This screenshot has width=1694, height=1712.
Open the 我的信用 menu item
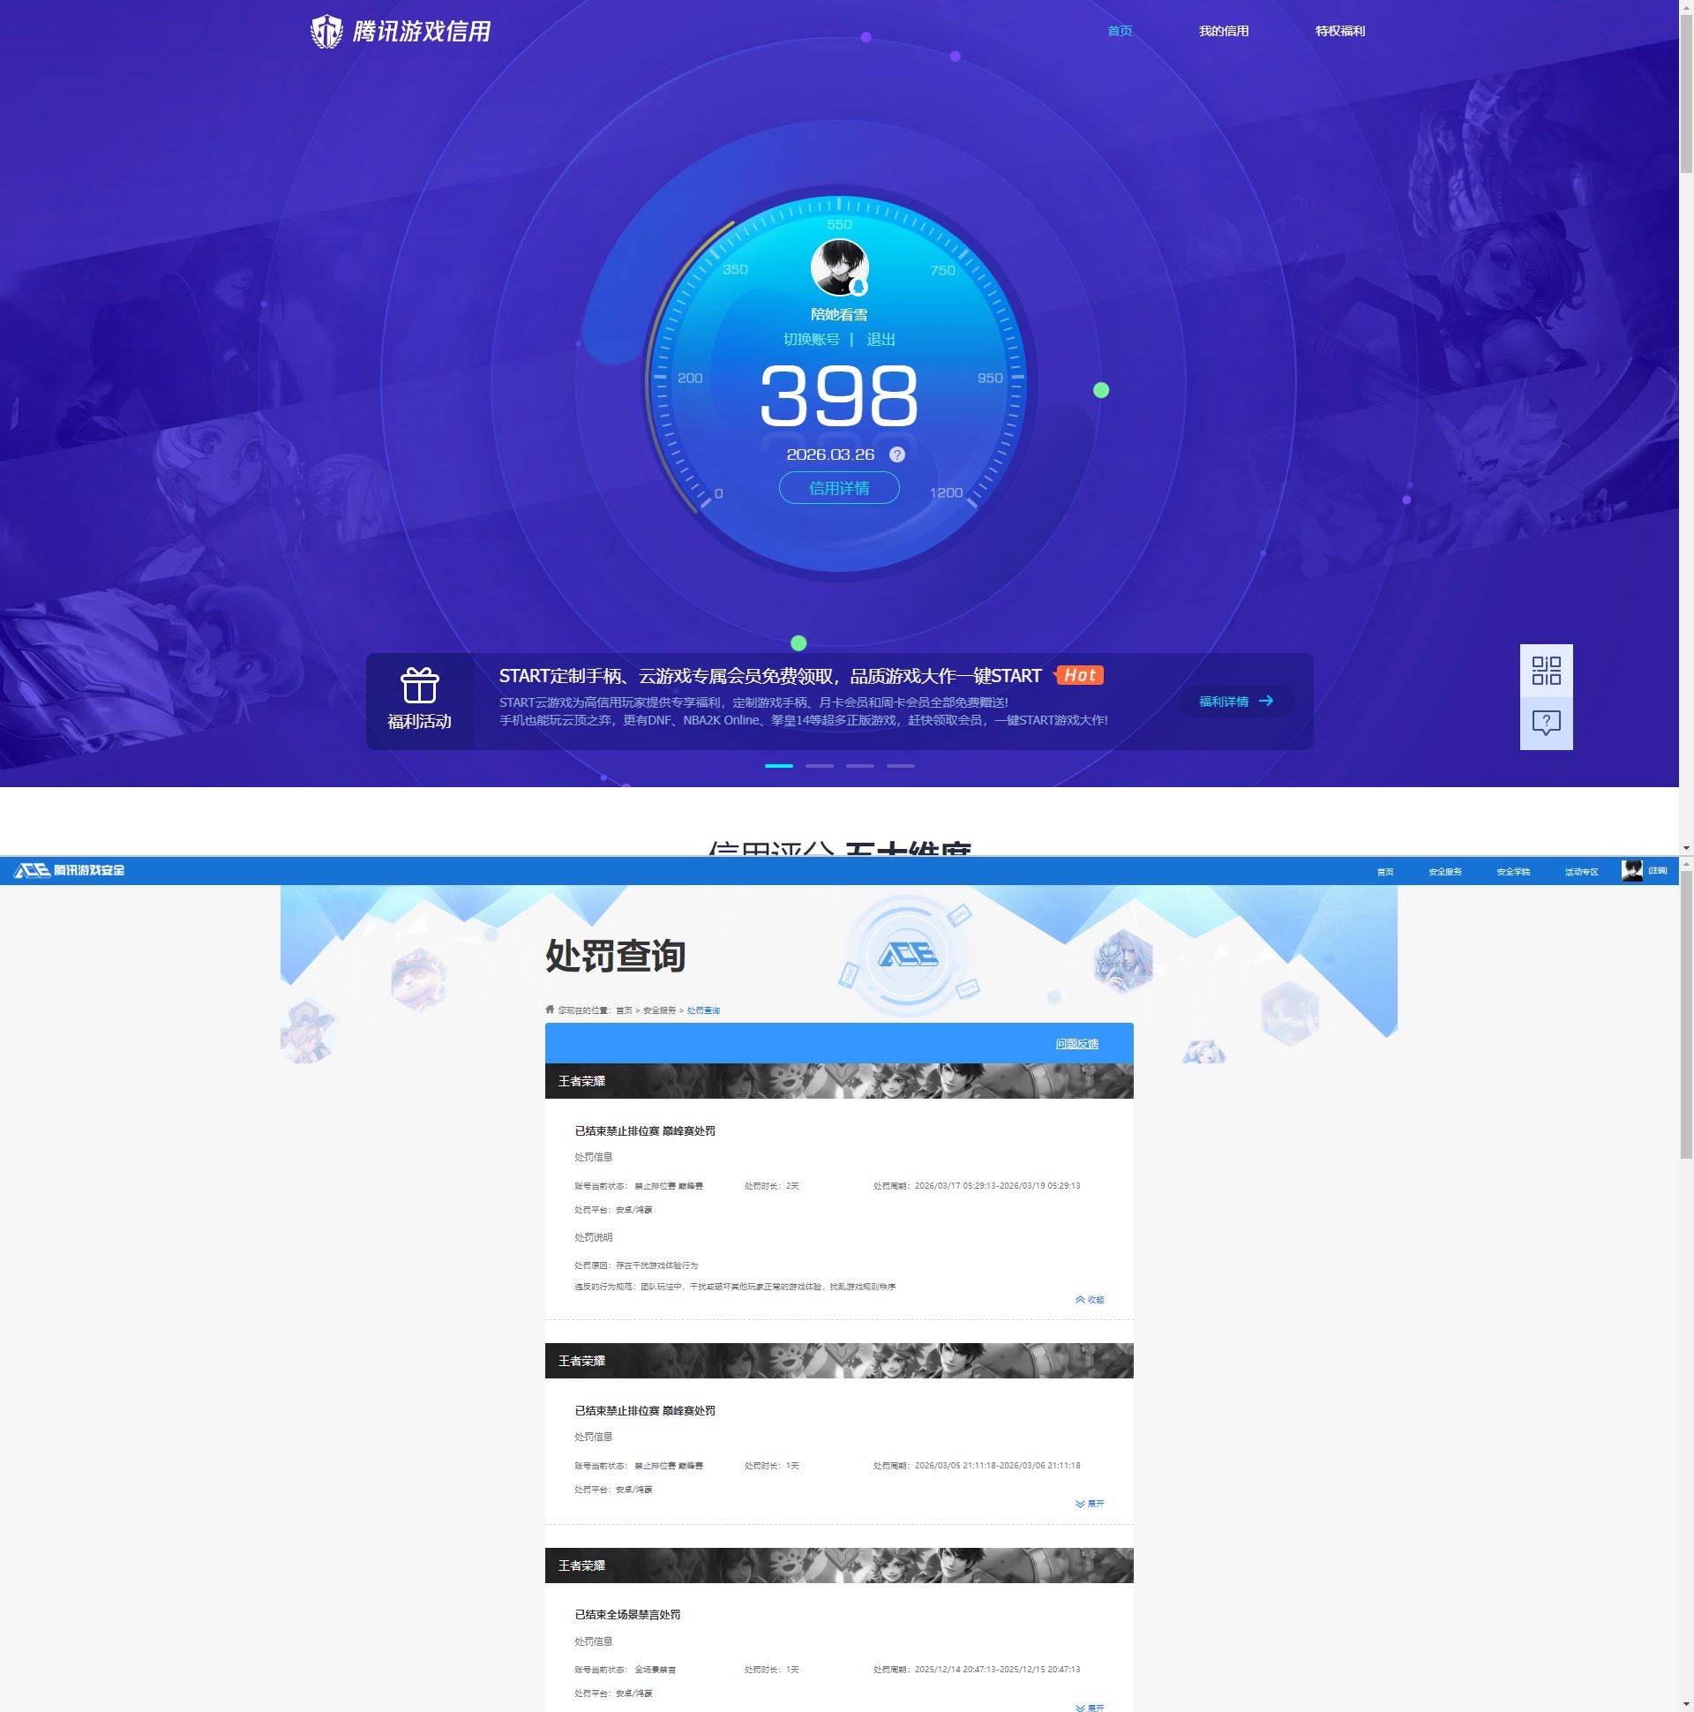click(1225, 30)
